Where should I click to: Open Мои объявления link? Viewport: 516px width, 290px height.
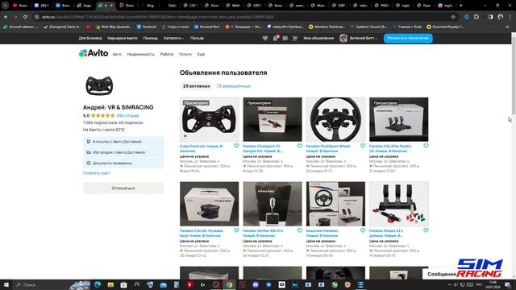coord(318,38)
